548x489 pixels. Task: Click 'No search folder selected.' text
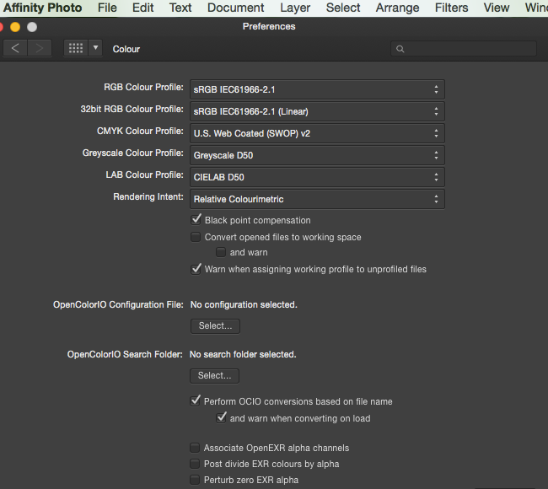click(243, 354)
